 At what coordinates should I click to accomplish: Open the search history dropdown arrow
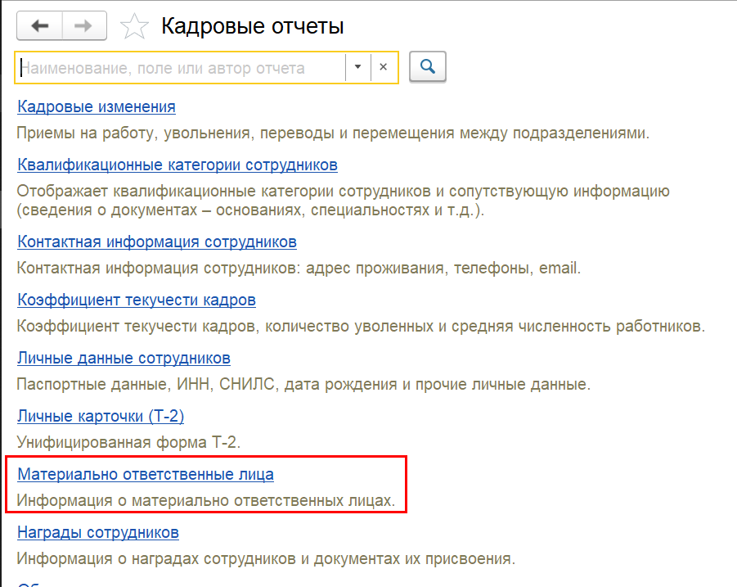click(x=358, y=67)
